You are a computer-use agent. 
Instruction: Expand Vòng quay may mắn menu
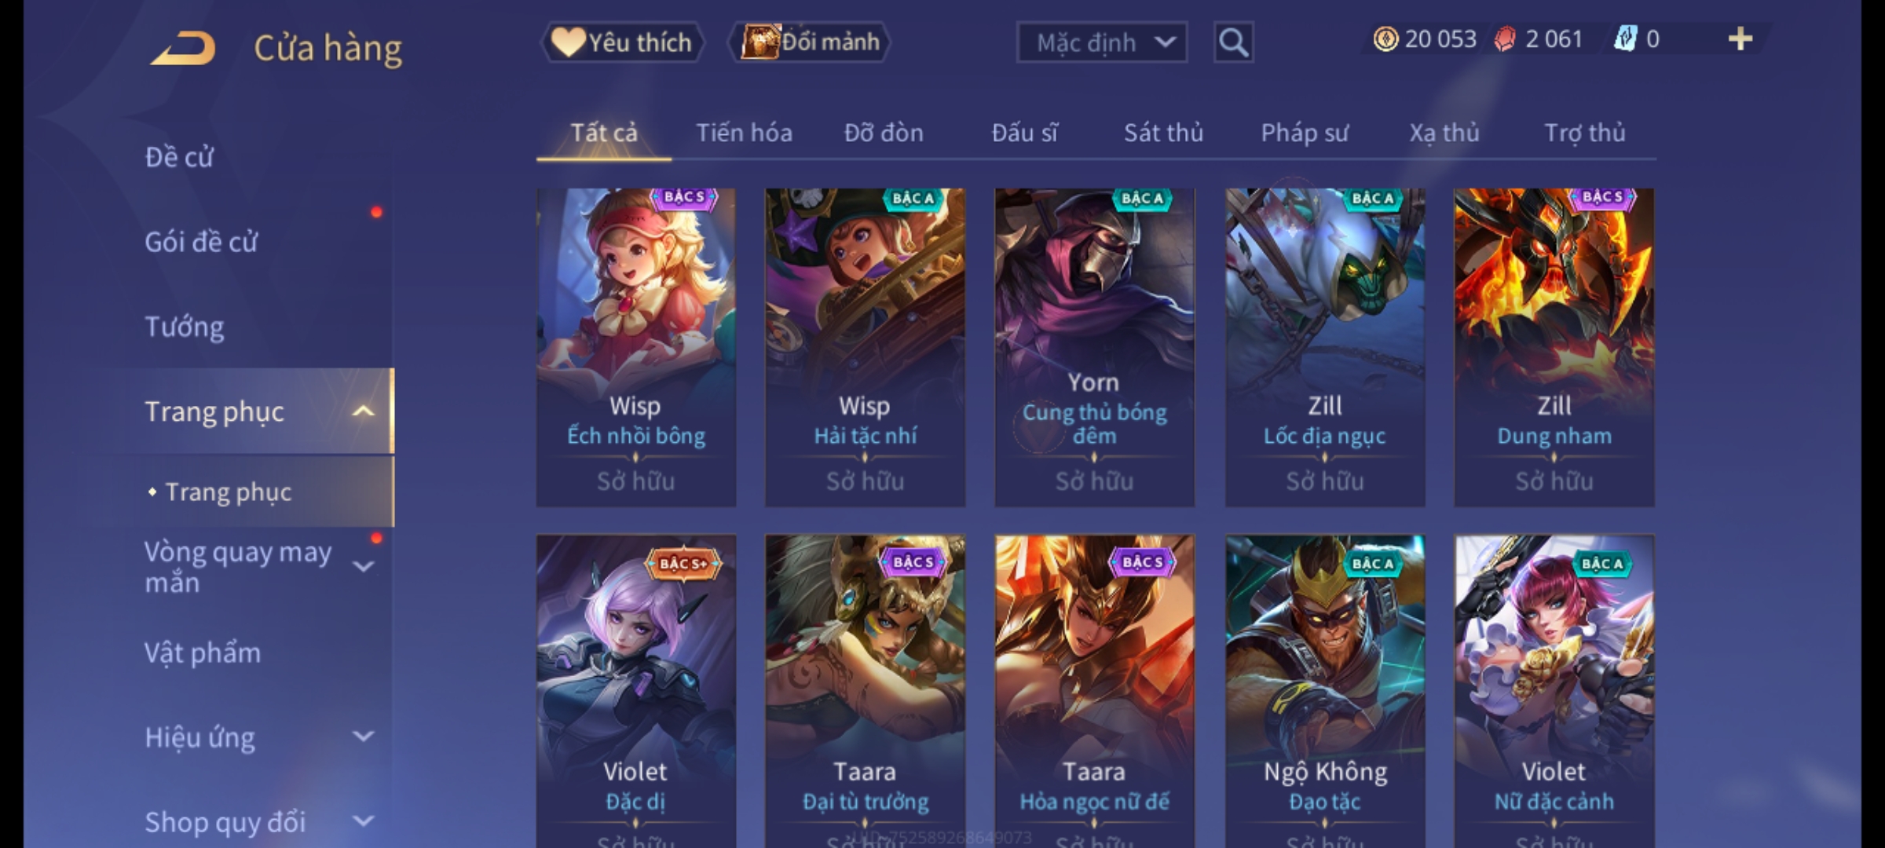363,566
